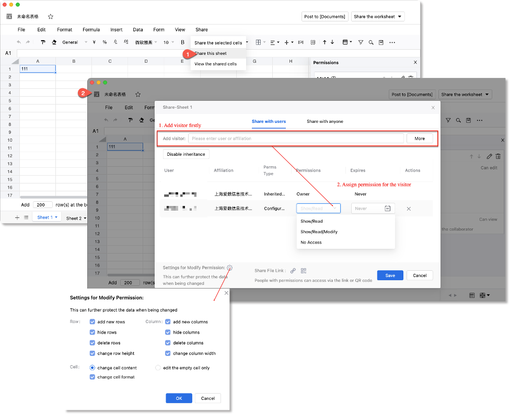Open the 'Share the worksheet' dropdown in the back window

click(378, 17)
